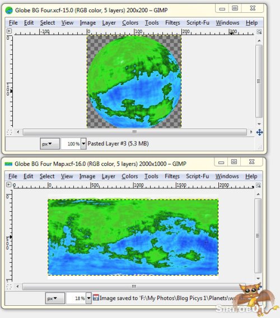280x318 pixels.
Task: Click the 18% zoom input field
Action: (76, 298)
